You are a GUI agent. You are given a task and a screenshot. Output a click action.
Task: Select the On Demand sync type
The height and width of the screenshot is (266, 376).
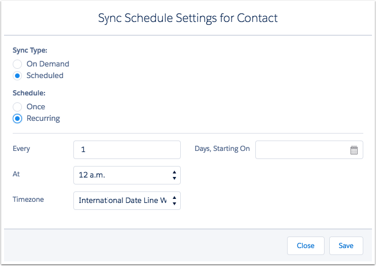pos(17,64)
